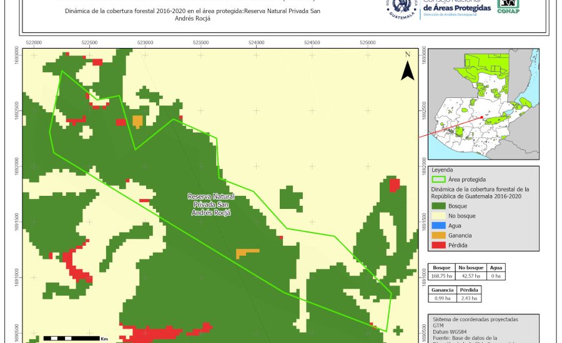Click the red loss patch near eastern forest
The height and width of the screenshot is (343, 562).
(394, 185)
